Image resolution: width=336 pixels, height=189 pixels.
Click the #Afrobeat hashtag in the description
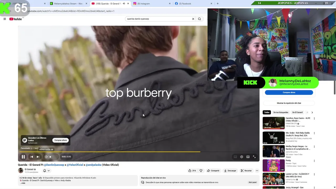point(86,178)
